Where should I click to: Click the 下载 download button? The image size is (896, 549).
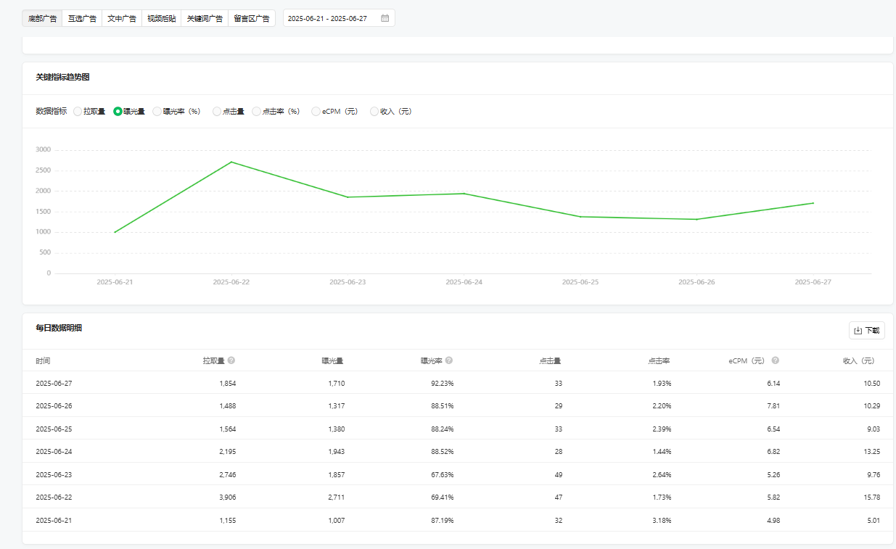[x=867, y=330]
